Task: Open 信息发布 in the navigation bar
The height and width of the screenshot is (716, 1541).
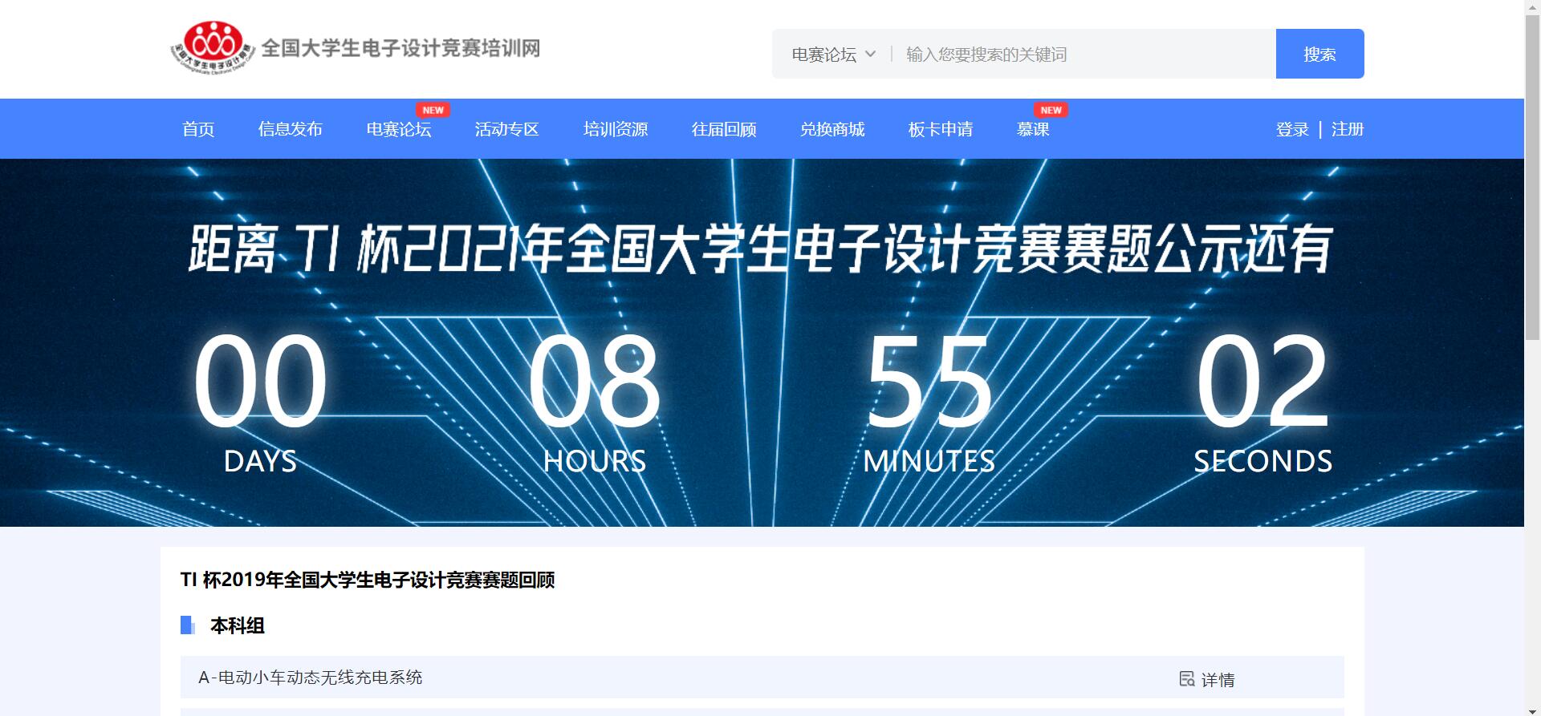Action: click(x=291, y=129)
